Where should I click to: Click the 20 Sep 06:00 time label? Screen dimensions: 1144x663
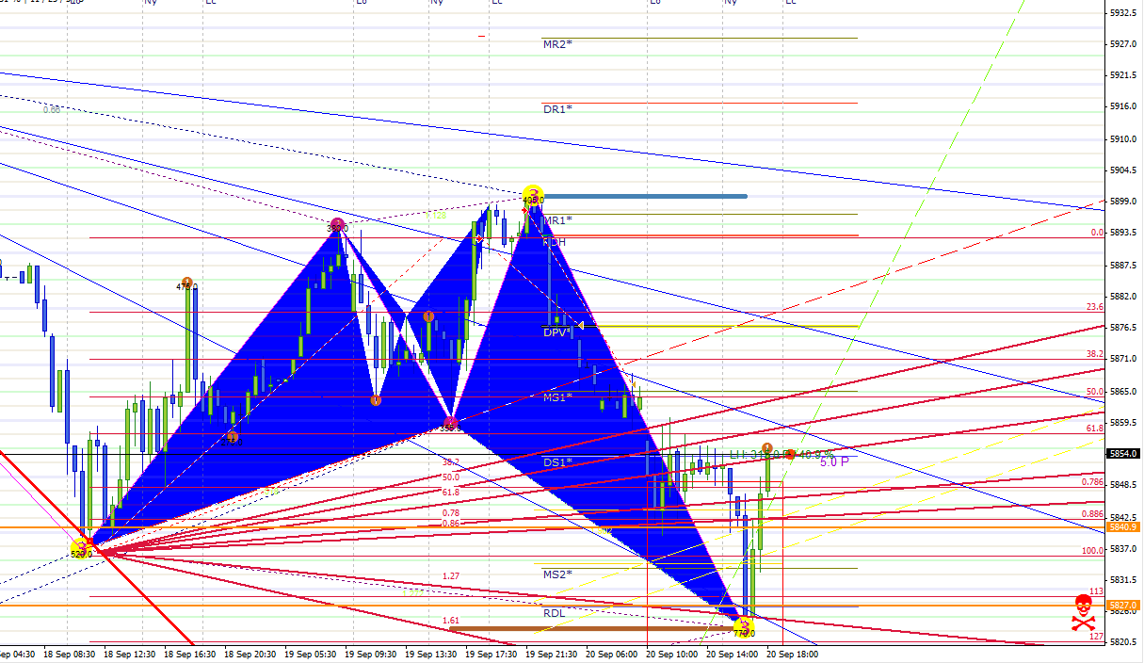tap(612, 654)
